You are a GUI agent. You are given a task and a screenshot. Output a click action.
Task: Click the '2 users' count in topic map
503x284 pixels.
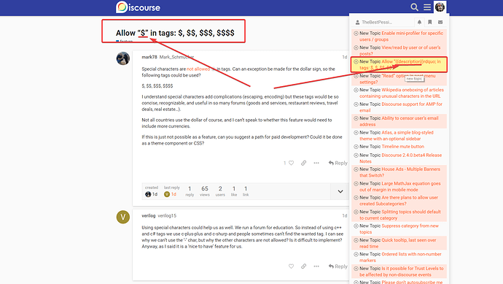click(x=220, y=191)
